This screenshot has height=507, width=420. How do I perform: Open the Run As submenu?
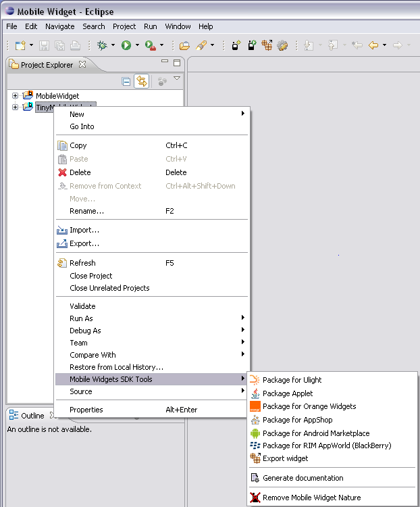click(152, 318)
